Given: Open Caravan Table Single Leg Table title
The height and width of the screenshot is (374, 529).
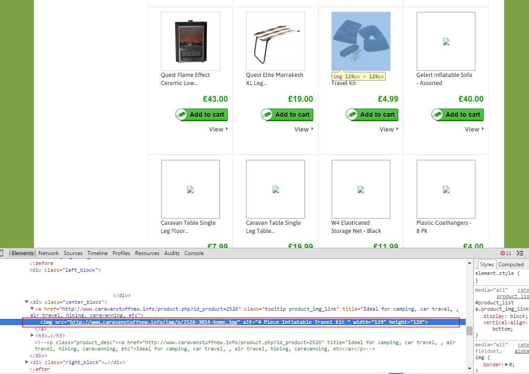Looking at the screenshot, I should 273,227.
